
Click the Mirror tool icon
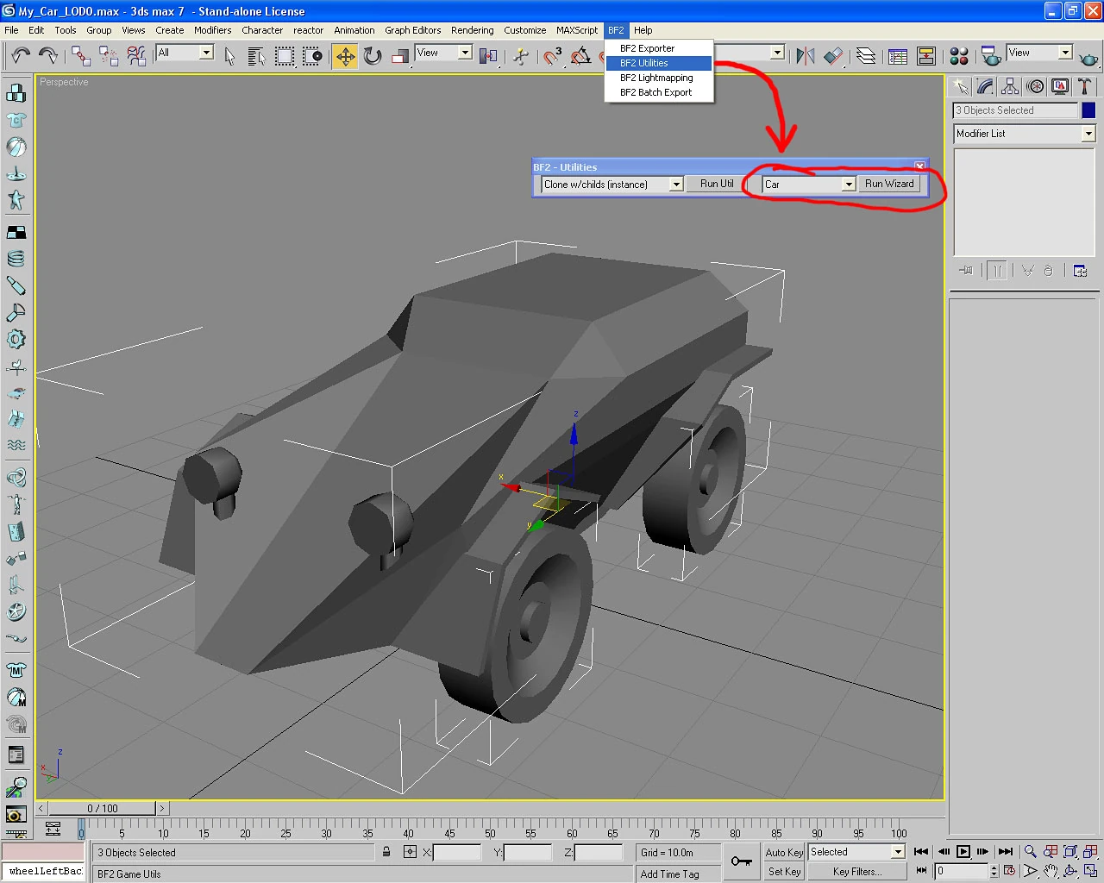click(806, 57)
